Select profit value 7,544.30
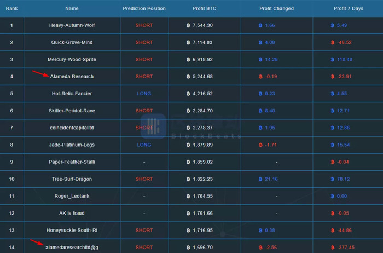383x253 pixels. point(202,25)
